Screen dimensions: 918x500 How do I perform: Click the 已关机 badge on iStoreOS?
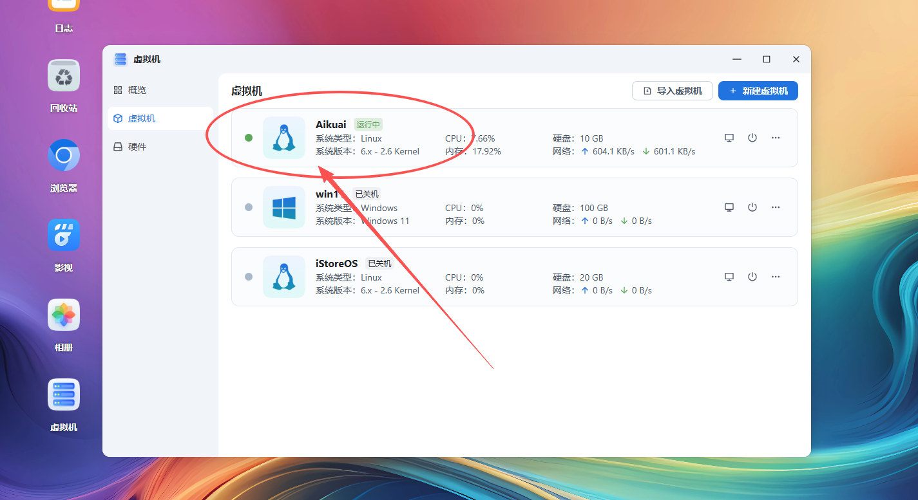tap(379, 263)
